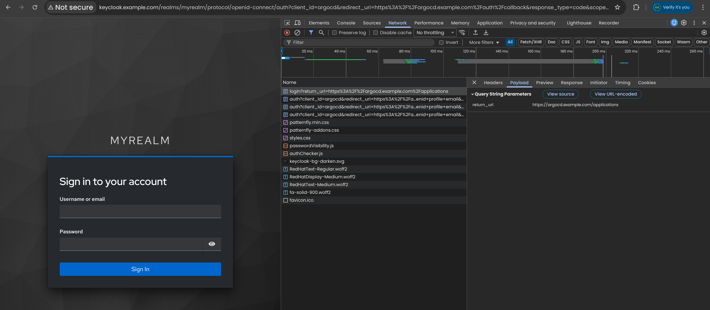Collapse the Query String Parameters section

(472, 94)
